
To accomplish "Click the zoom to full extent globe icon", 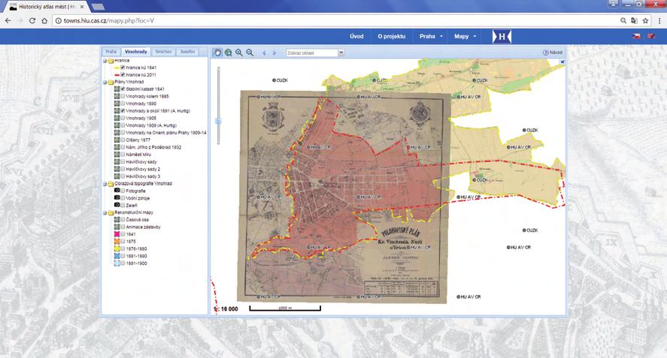I will pos(229,53).
